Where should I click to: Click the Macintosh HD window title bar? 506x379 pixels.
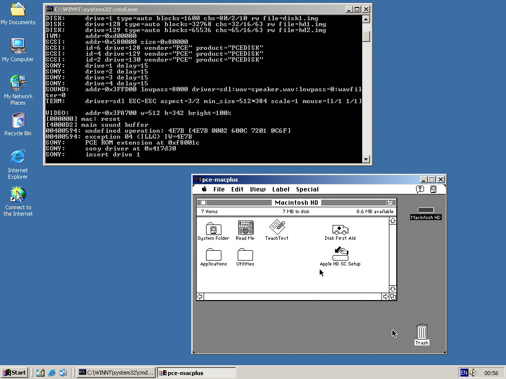[x=296, y=202]
